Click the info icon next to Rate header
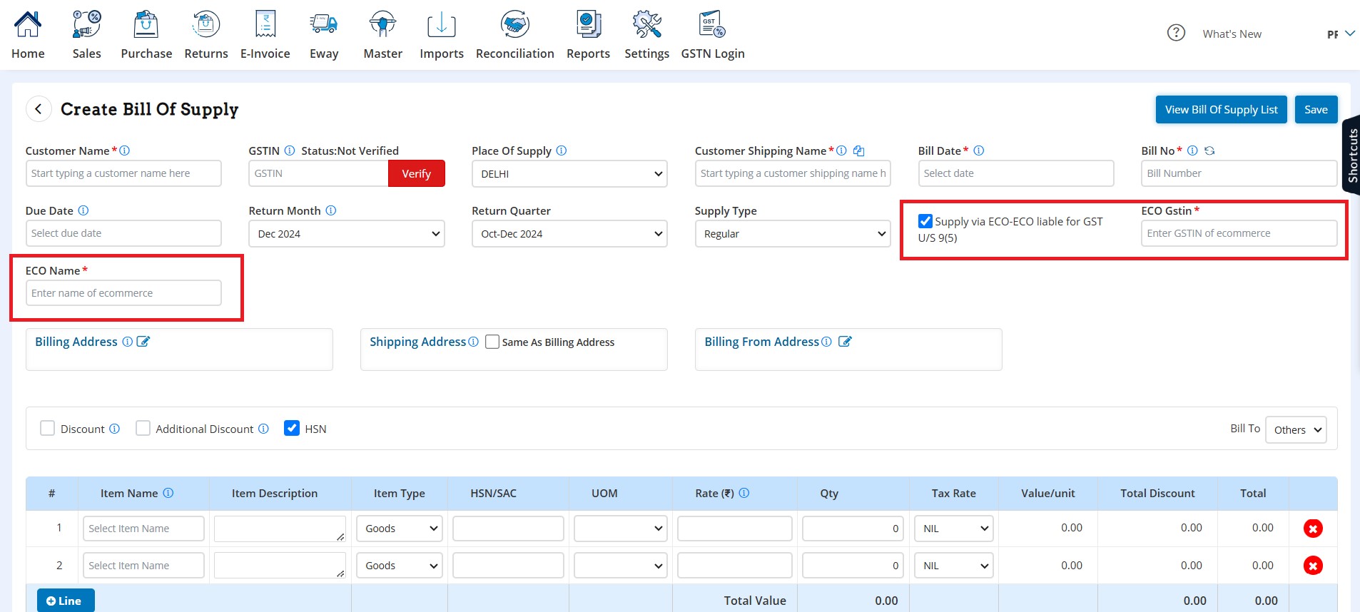 (x=744, y=493)
